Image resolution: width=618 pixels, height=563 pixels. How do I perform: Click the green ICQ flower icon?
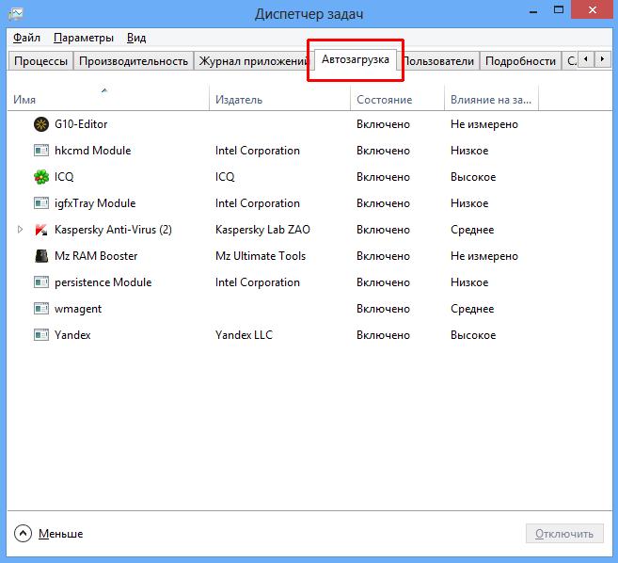point(41,177)
